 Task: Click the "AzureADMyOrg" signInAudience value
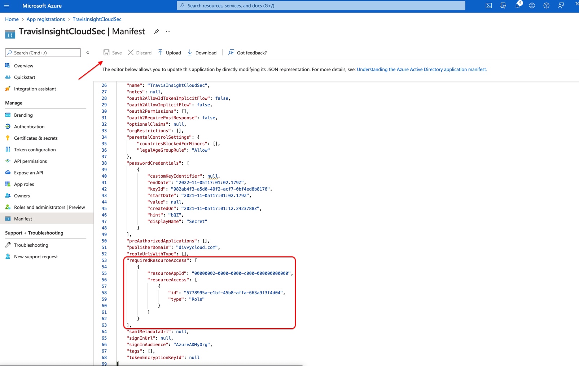click(192, 344)
